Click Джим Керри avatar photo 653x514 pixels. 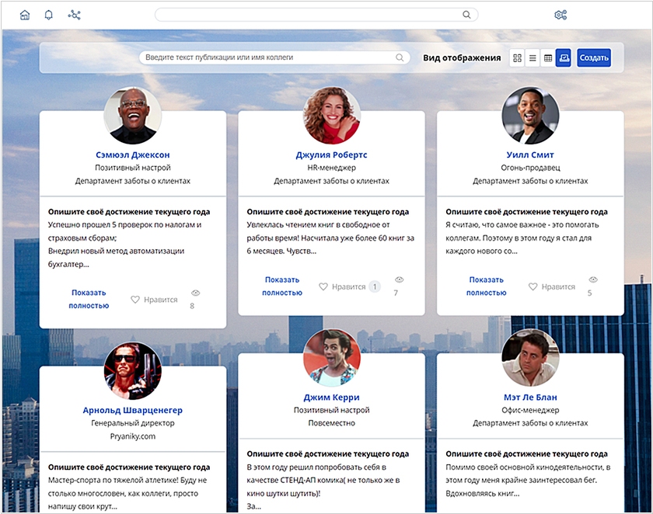click(331, 358)
